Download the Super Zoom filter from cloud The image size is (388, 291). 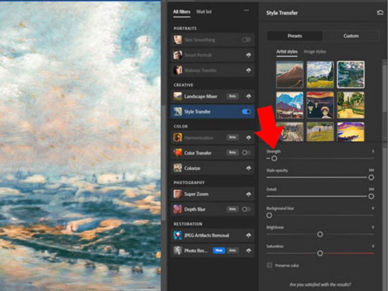tap(248, 194)
